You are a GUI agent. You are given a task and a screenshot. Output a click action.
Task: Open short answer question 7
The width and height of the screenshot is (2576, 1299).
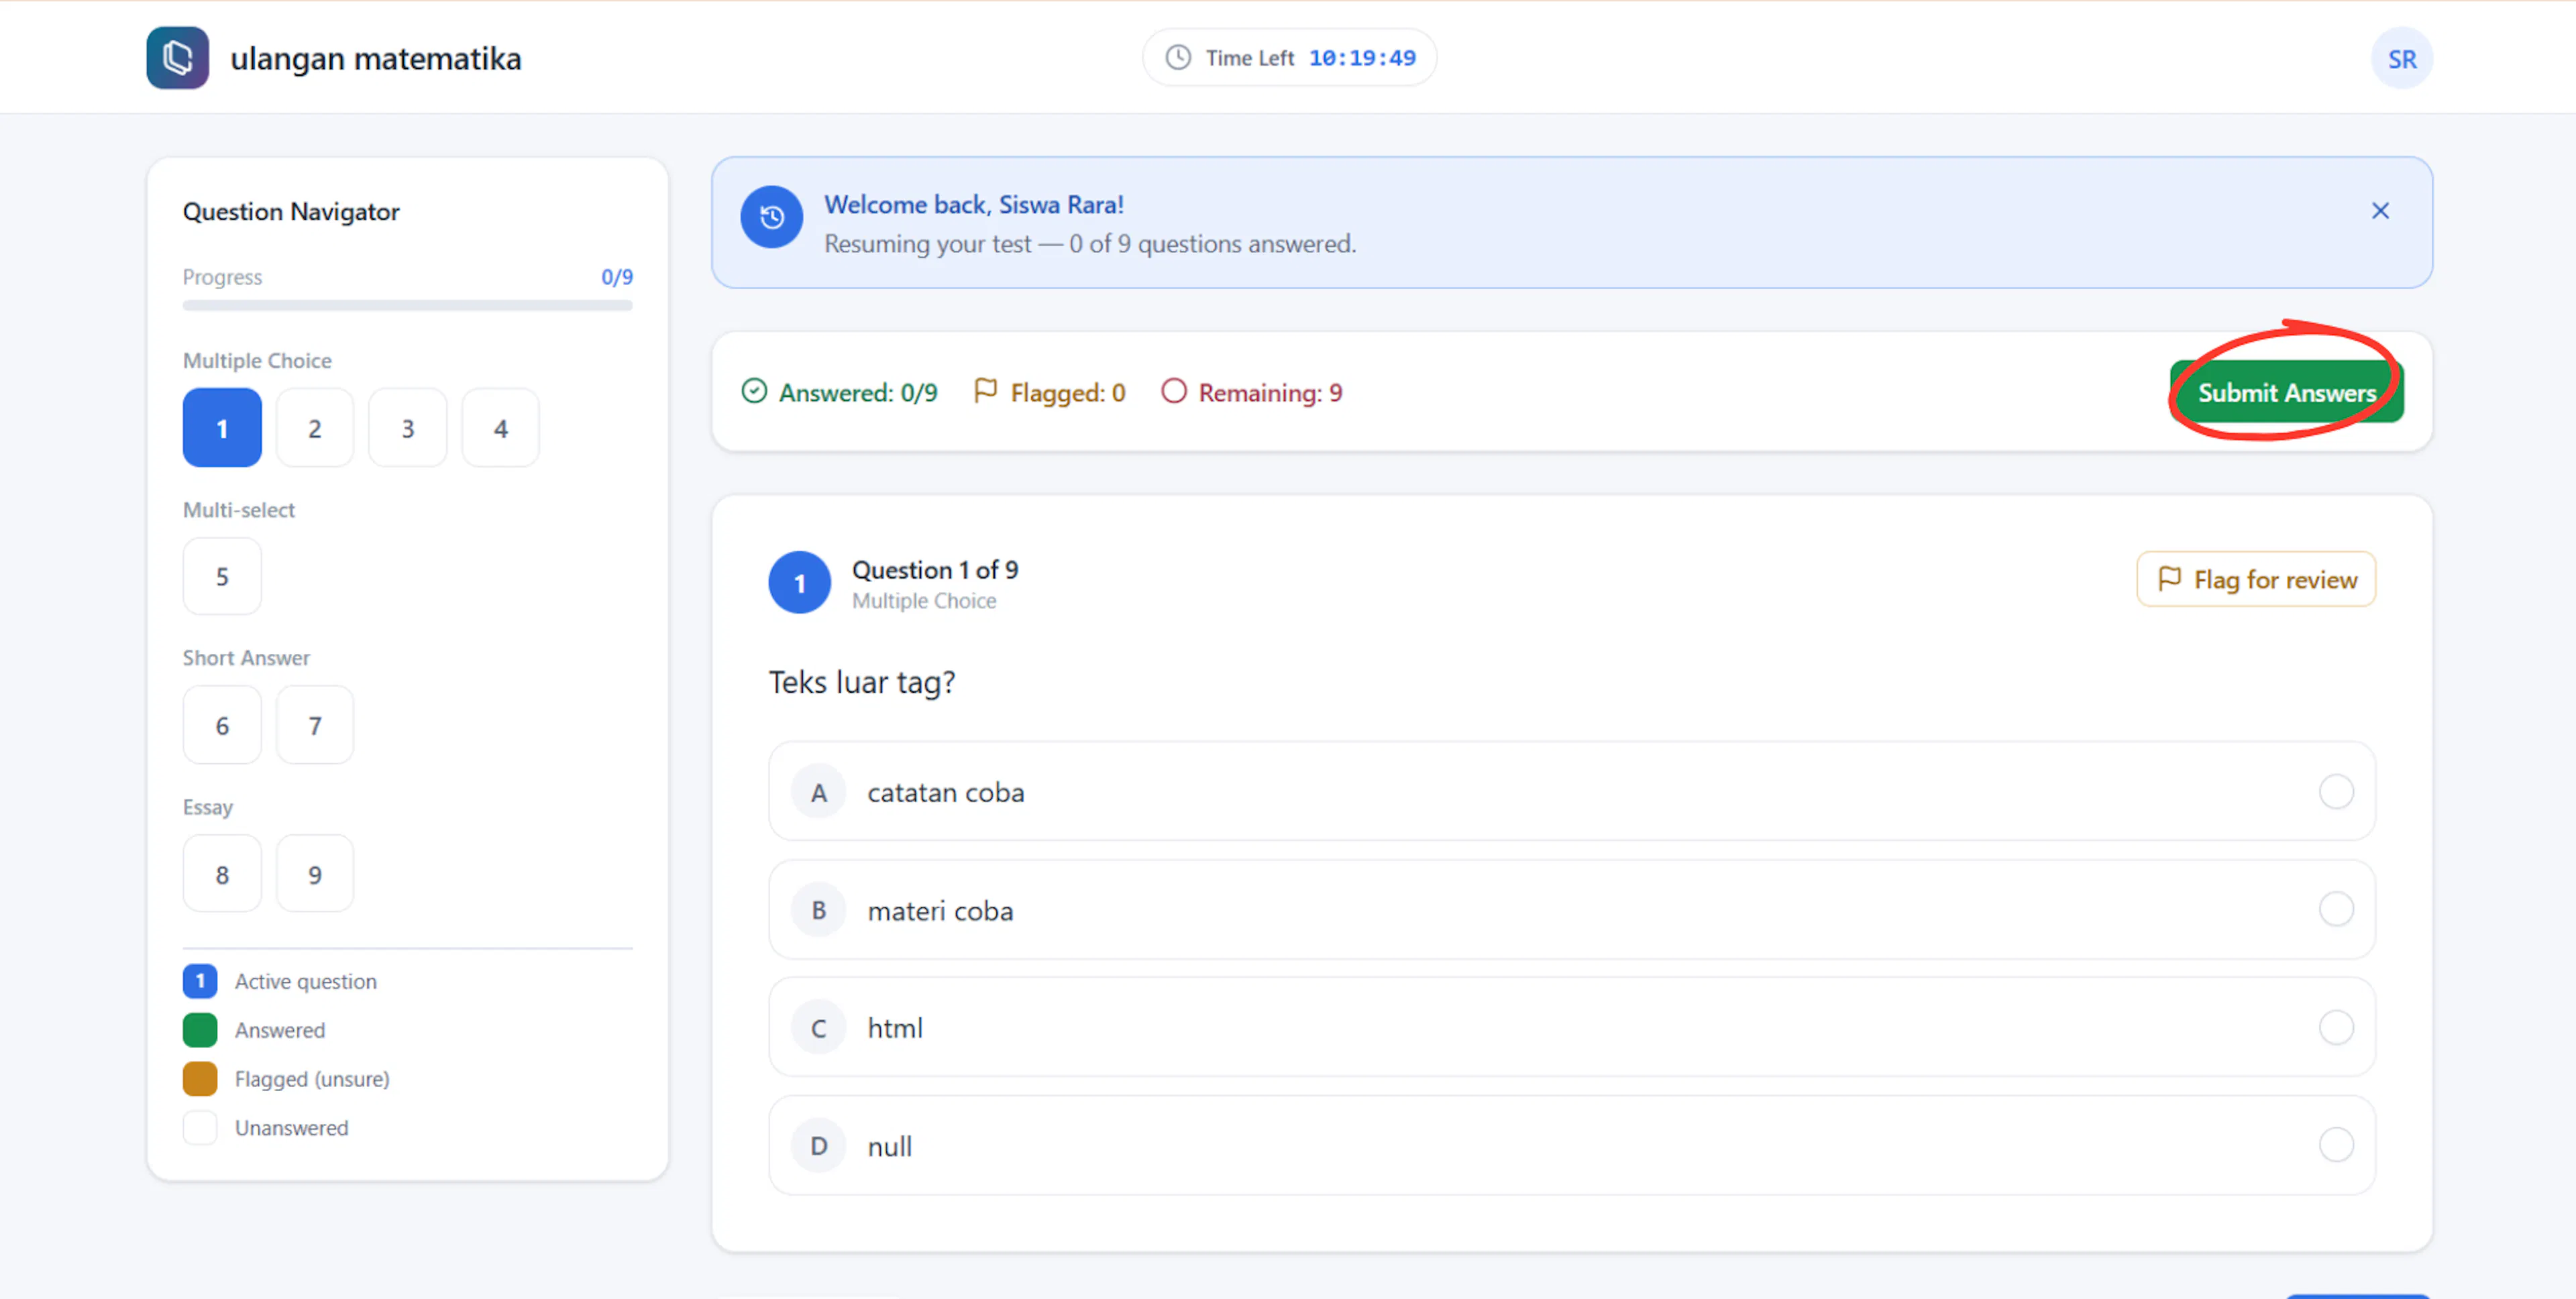point(315,726)
